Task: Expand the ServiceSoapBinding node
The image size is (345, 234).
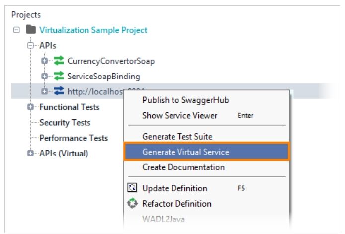Action: [x=45, y=77]
